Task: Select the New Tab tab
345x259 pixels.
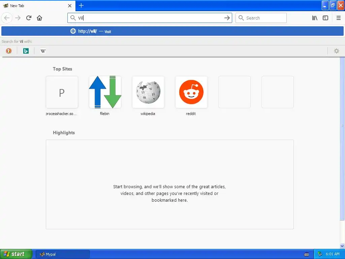Action: [38, 6]
